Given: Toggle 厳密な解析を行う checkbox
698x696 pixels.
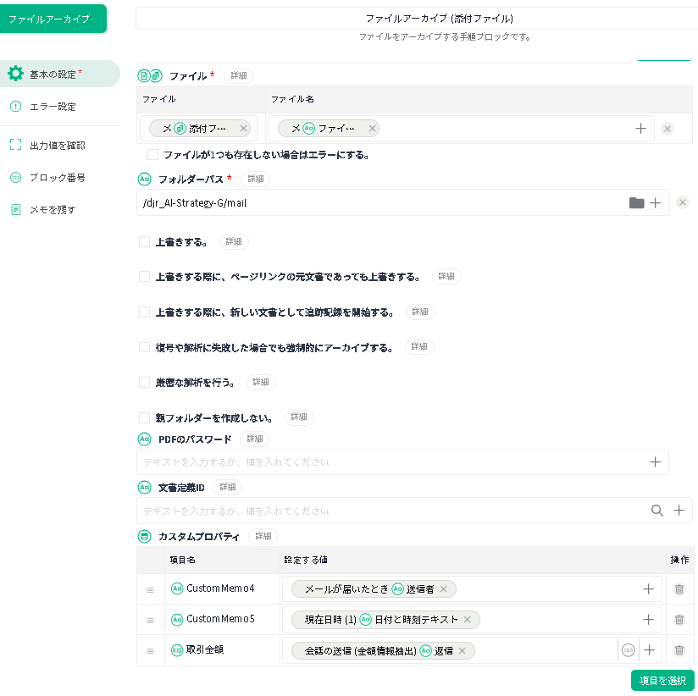Looking at the screenshot, I should 145,383.
